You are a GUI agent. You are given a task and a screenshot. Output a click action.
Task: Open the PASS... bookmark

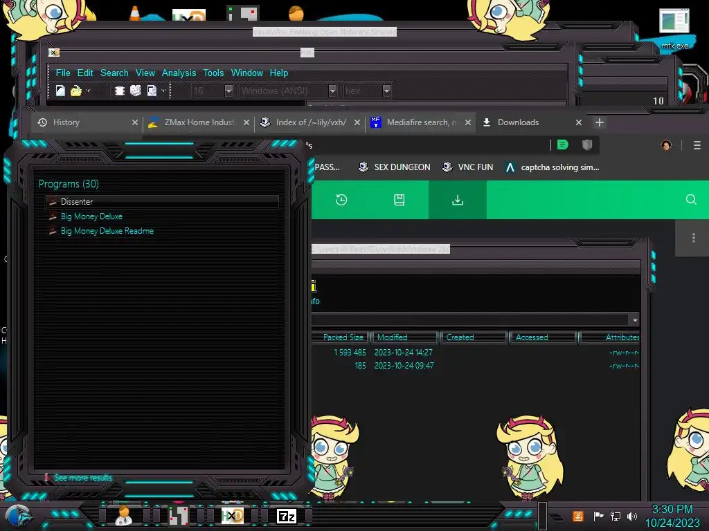[327, 167]
